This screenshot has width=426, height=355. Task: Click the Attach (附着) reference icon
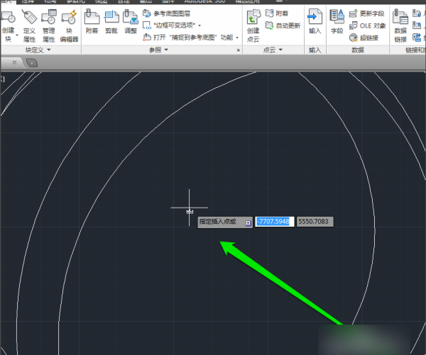[x=92, y=23]
